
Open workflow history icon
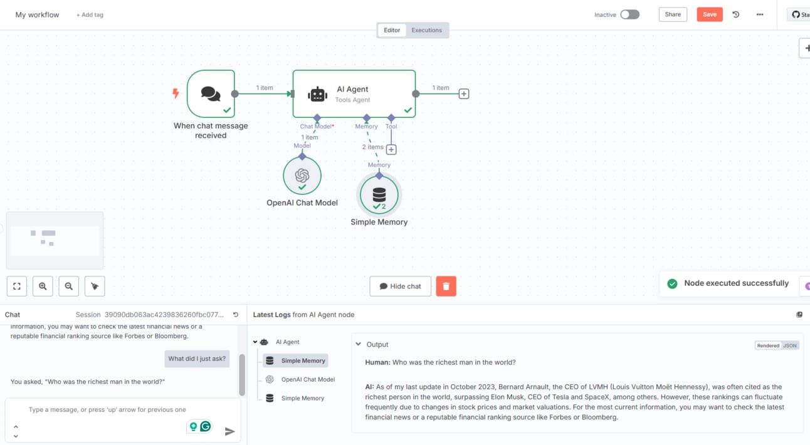[x=736, y=14]
